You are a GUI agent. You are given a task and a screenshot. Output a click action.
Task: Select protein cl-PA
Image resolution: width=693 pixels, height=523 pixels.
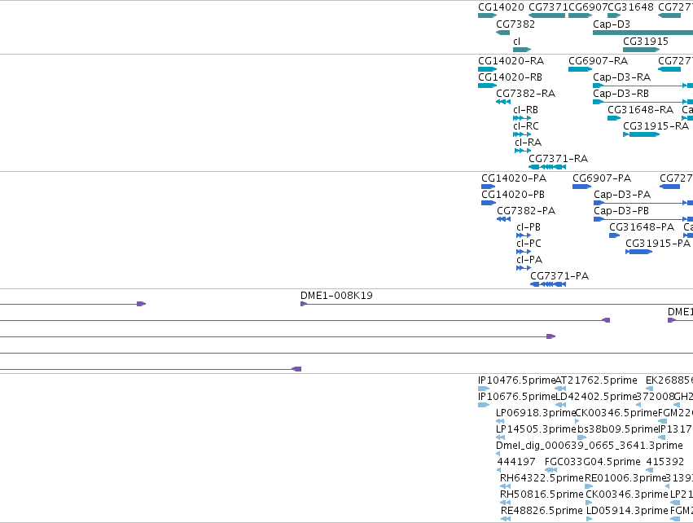(x=524, y=268)
